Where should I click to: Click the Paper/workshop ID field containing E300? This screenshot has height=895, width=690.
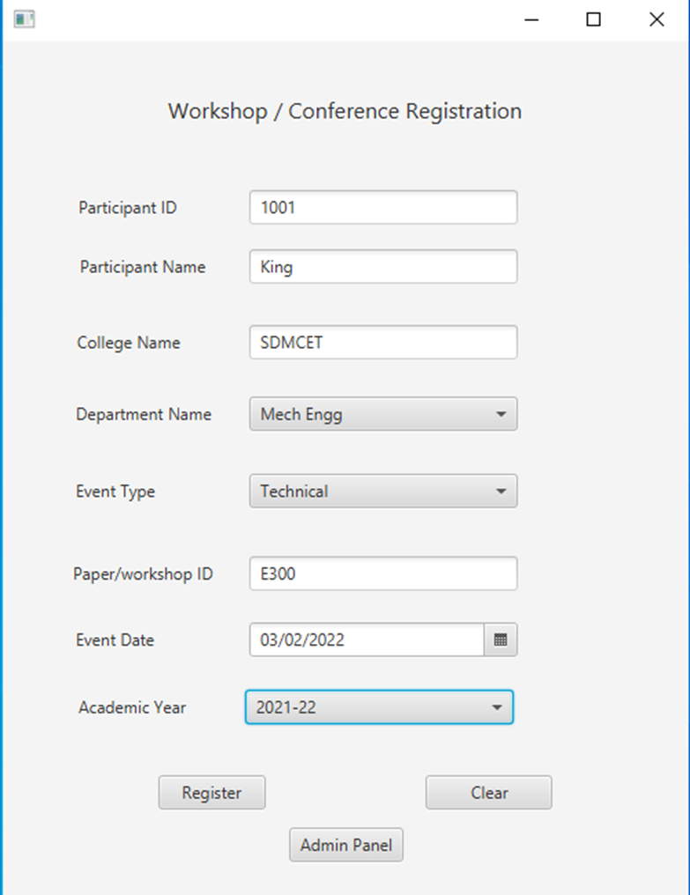click(382, 573)
